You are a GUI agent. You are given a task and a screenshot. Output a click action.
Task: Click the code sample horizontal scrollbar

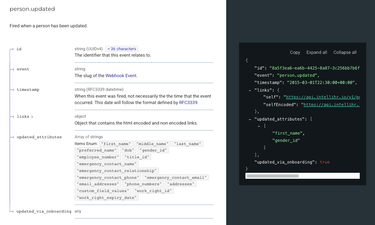tap(273, 176)
